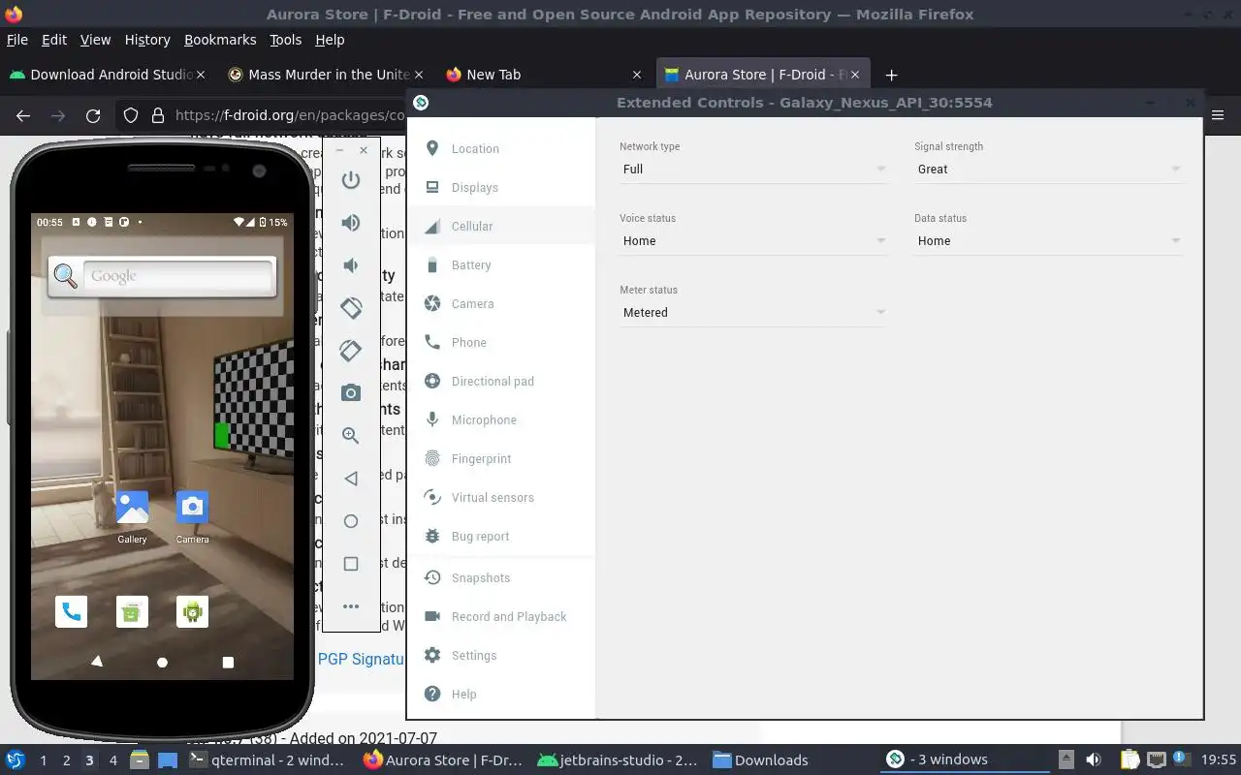Open the Data status dropdown
This screenshot has width=1241, height=775.
(1048, 240)
